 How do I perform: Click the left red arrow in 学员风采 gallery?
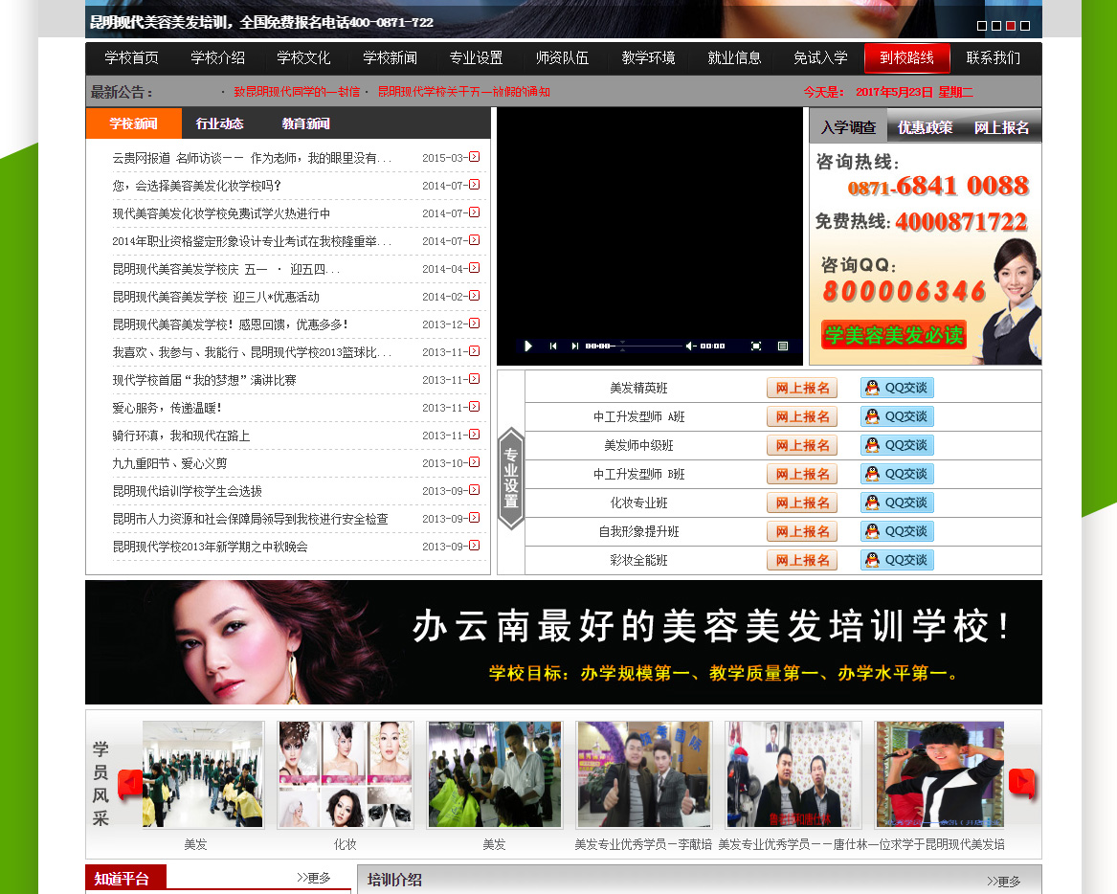(x=130, y=785)
